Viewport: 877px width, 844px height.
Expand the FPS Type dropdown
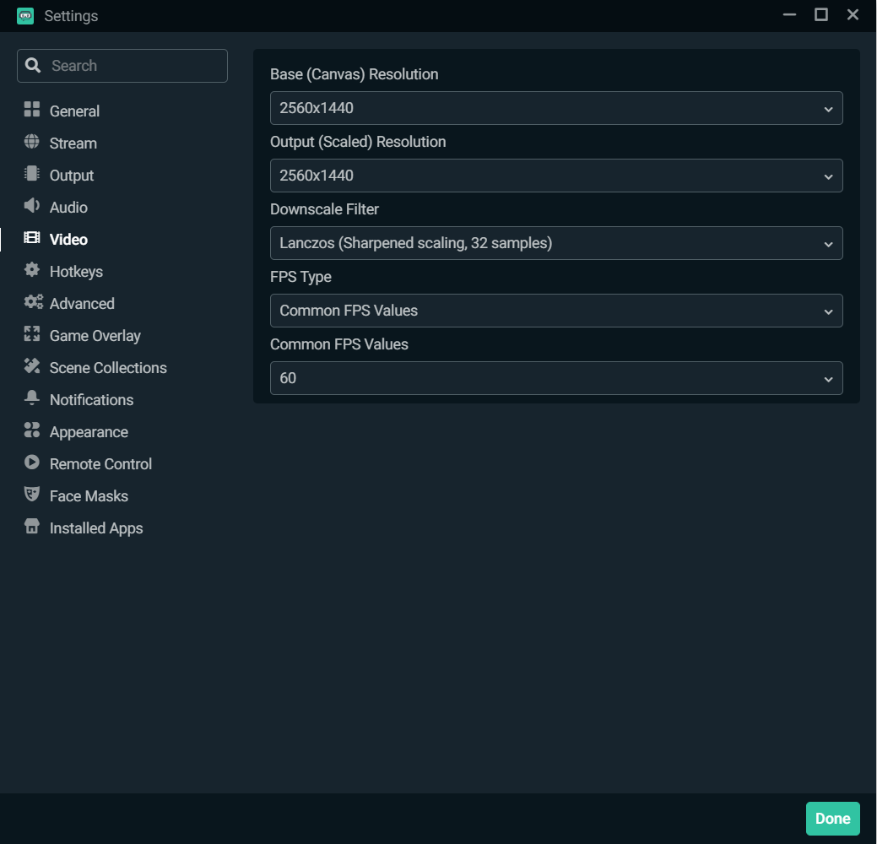[x=556, y=311]
